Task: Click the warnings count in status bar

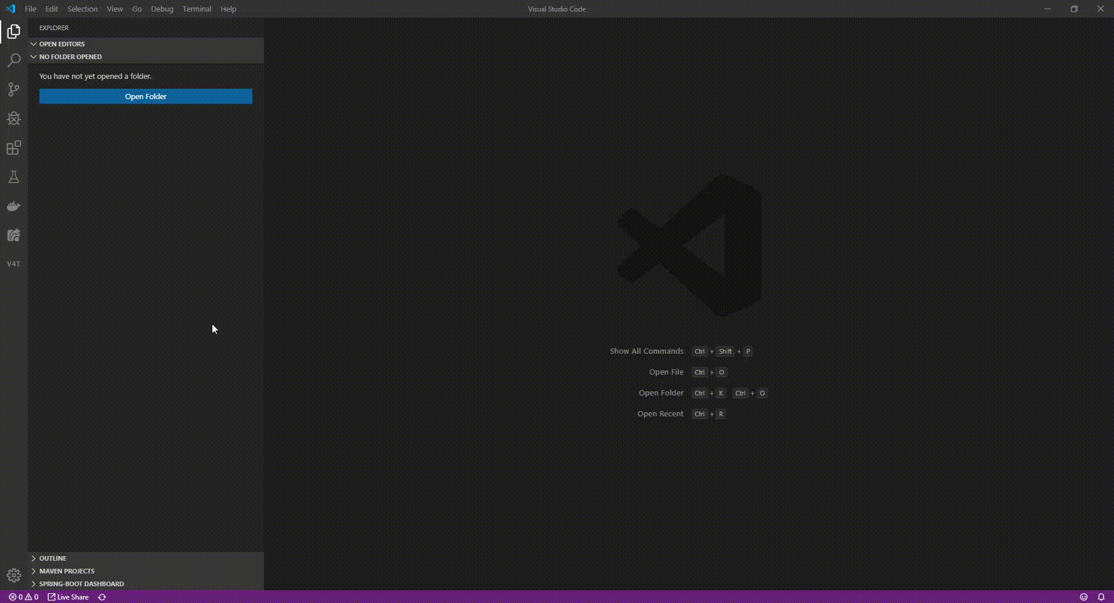Action: (31, 597)
